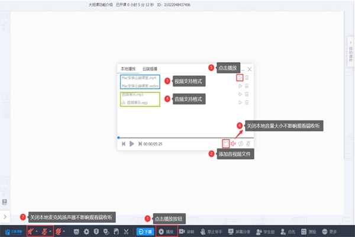Toggle loop playback icon in player

(x=241, y=143)
